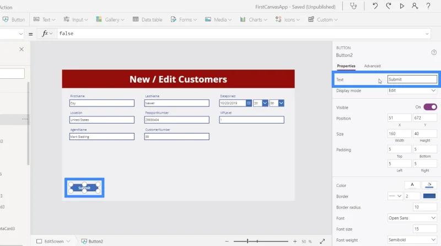Insert a Button control
The height and width of the screenshot is (246, 441).
[13, 19]
